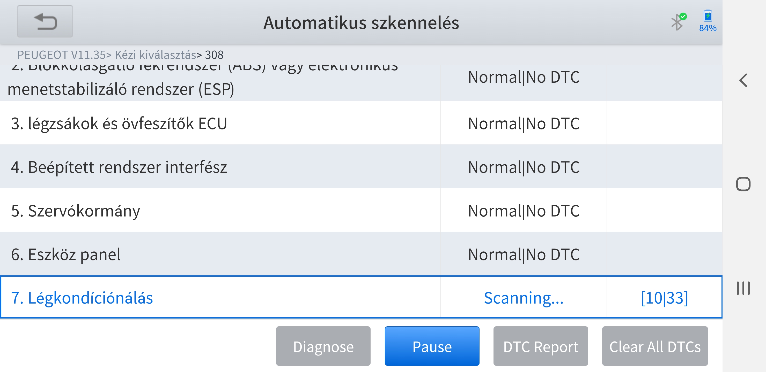
Task: Pause the automatic scan
Action: (432, 346)
